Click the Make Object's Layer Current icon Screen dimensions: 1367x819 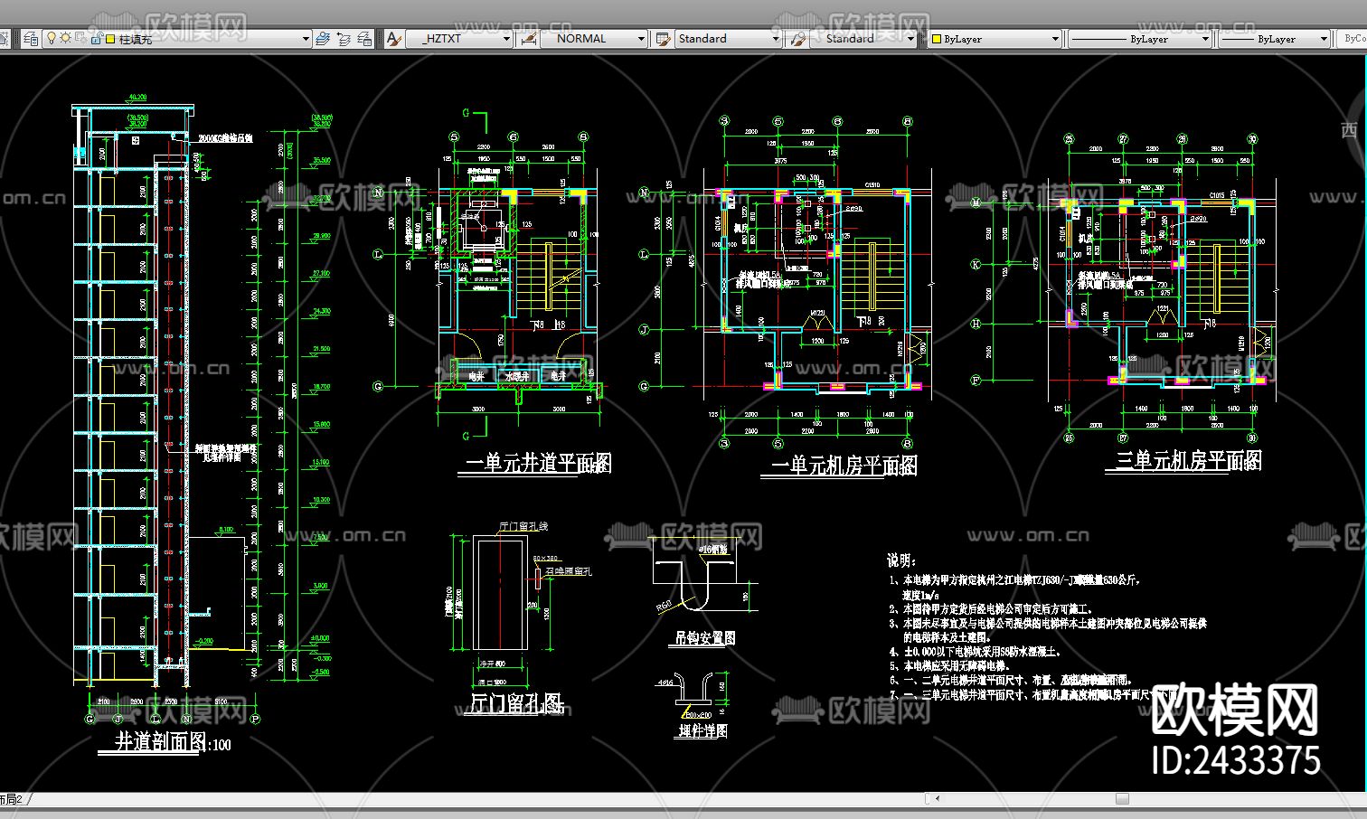(323, 39)
